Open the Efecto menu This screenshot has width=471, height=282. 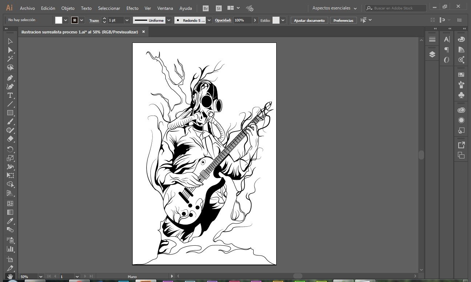point(132,8)
